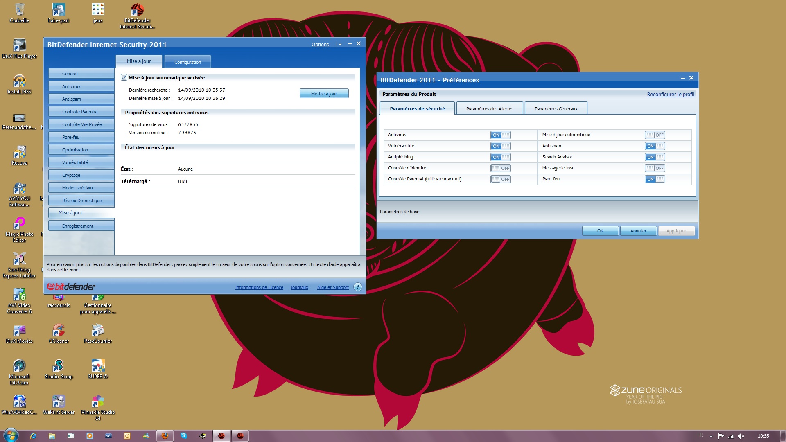Open the AVS4YOU Software desktop icon
Image resolution: width=786 pixels, height=442 pixels.
(19, 194)
